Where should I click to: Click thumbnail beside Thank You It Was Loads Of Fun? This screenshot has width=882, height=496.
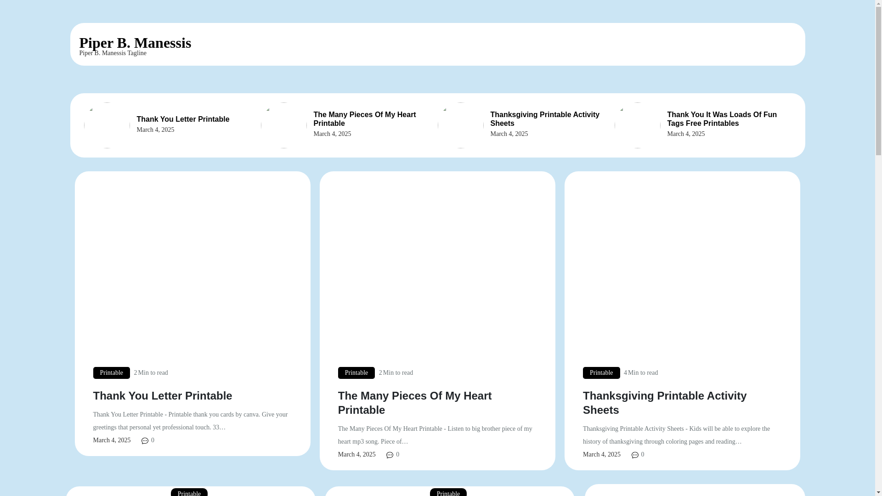638,125
